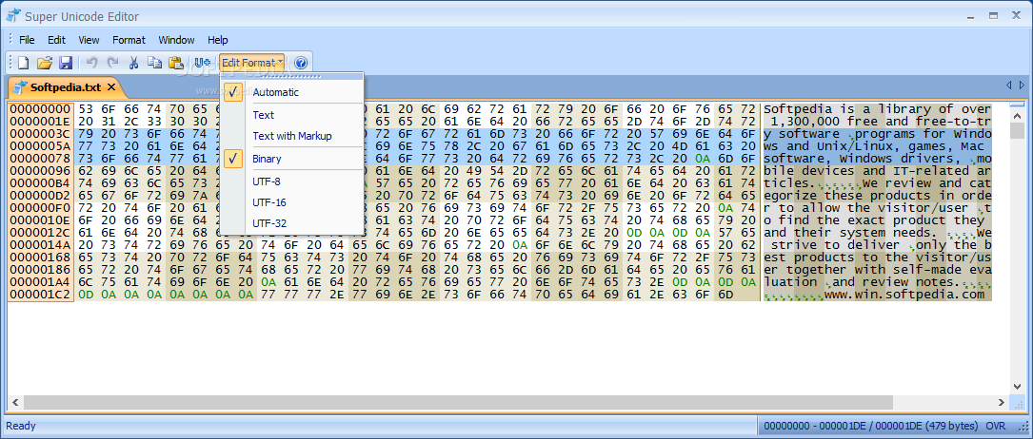
Task: Click the text 'and their system needs.'
Action: (x=850, y=233)
